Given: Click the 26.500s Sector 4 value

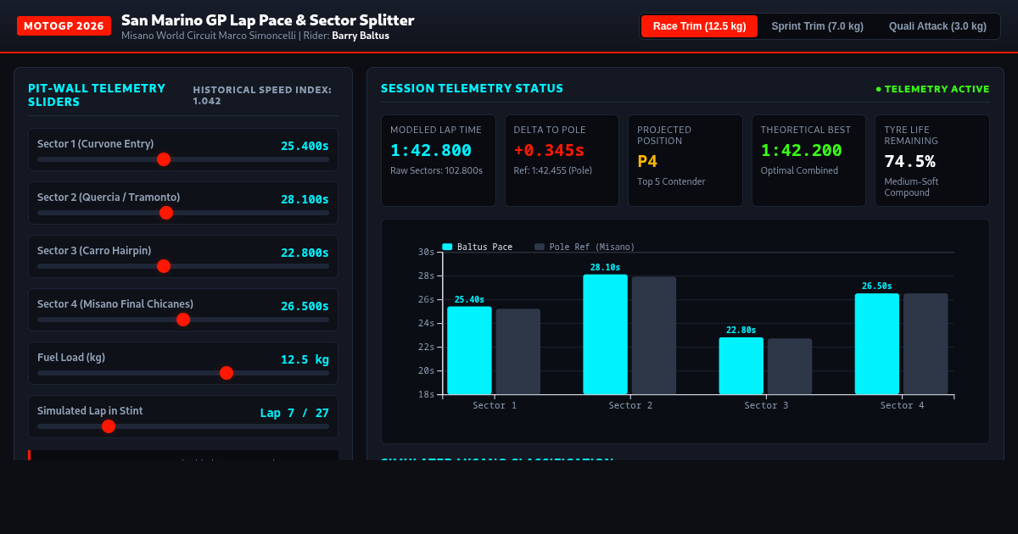Looking at the screenshot, I should pos(305,306).
